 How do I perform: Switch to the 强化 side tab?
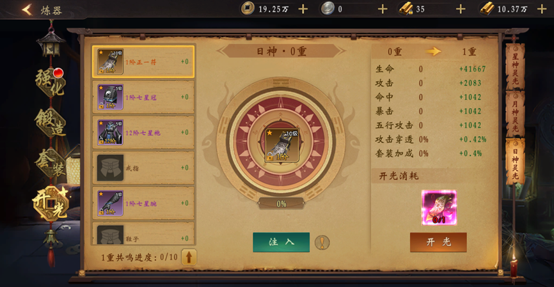pos(51,82)
